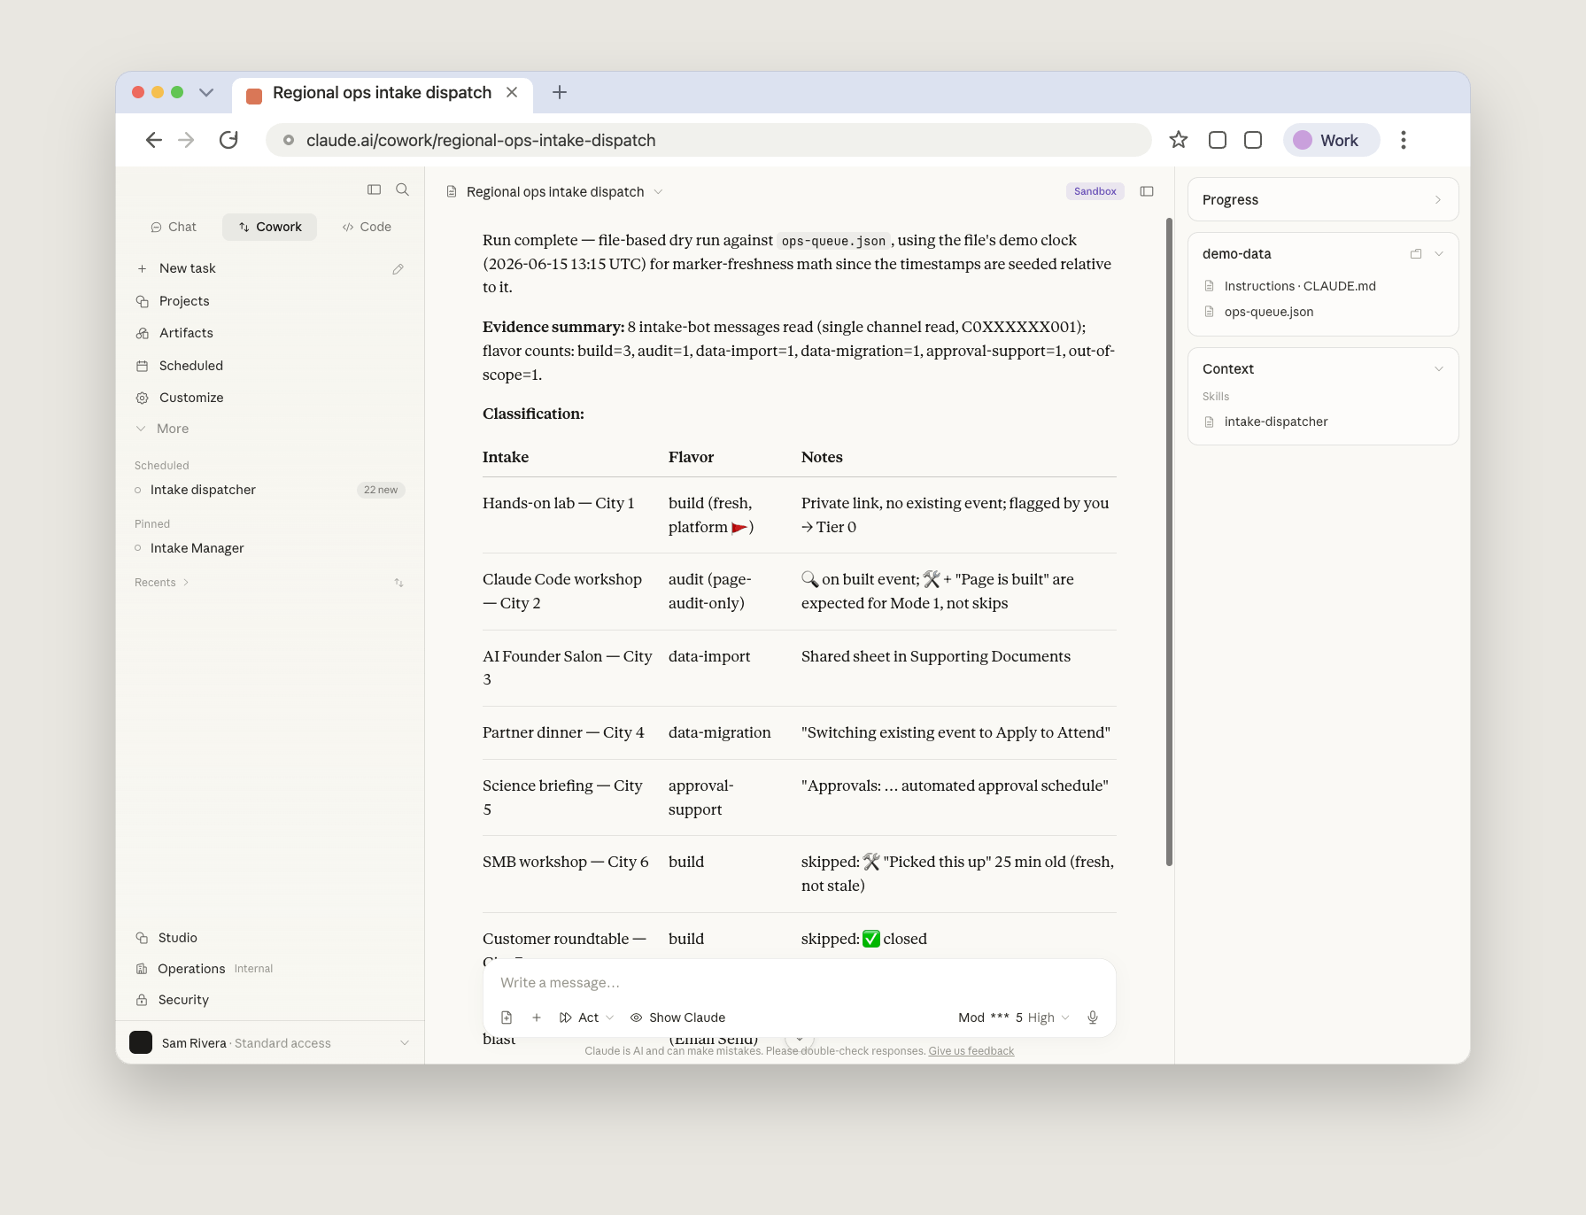This screenshot has height=1215, width=1586.
Task: Start voice input with the microphone
Action: coord(1093,1018)
